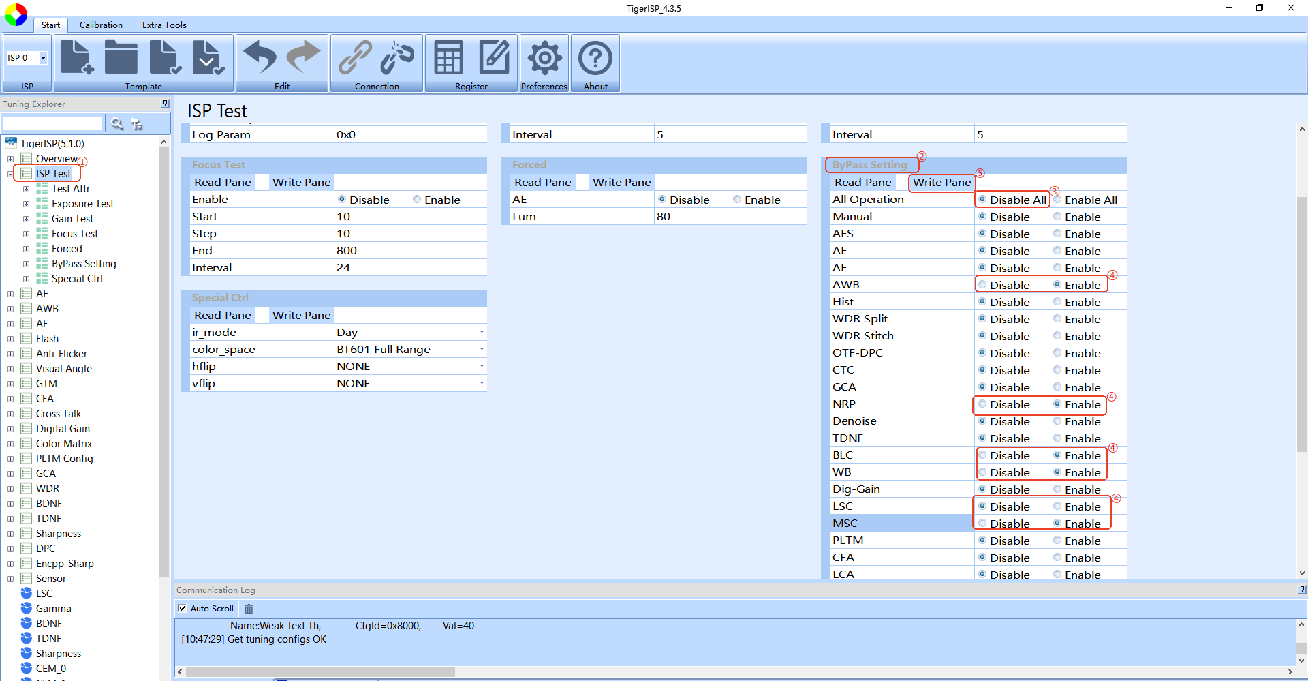
Task: Click the new template file icon
Action: click(77, 57)
